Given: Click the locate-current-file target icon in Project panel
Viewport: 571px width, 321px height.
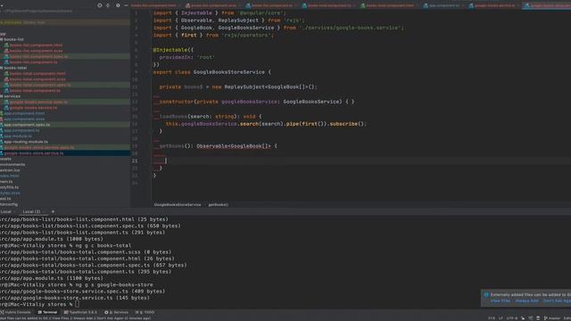Looking at the screenshot, I should pos(99,5).
